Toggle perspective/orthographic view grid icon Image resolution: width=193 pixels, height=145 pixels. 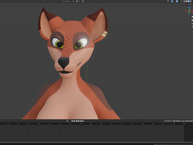tap(192, 27)
